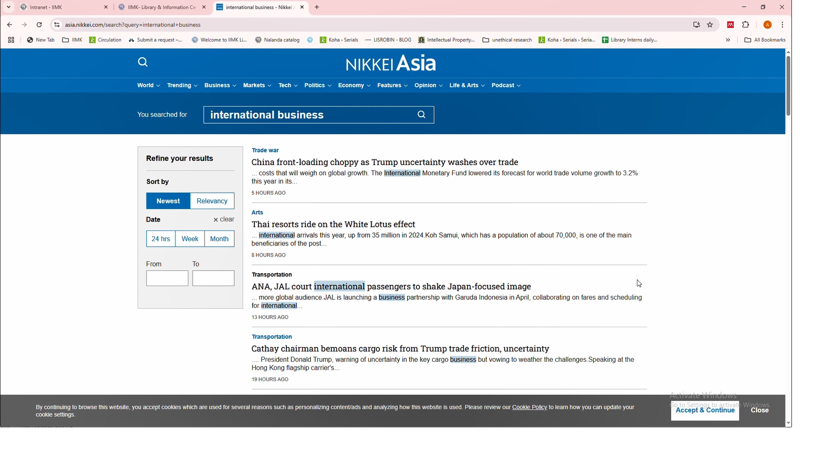The width and height of the screenshot is (821, 467).
Task: Bookmark this page with star icon
Action: point(711,25)
